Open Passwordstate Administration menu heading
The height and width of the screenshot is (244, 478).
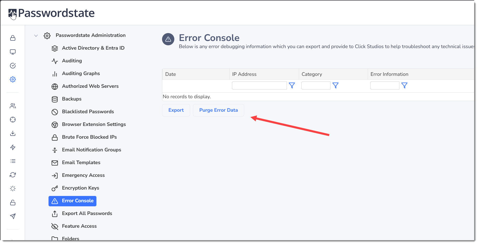(x=91, y=35)
